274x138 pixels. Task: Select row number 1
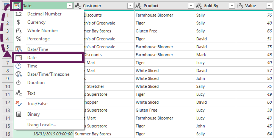tap(8, 15)
